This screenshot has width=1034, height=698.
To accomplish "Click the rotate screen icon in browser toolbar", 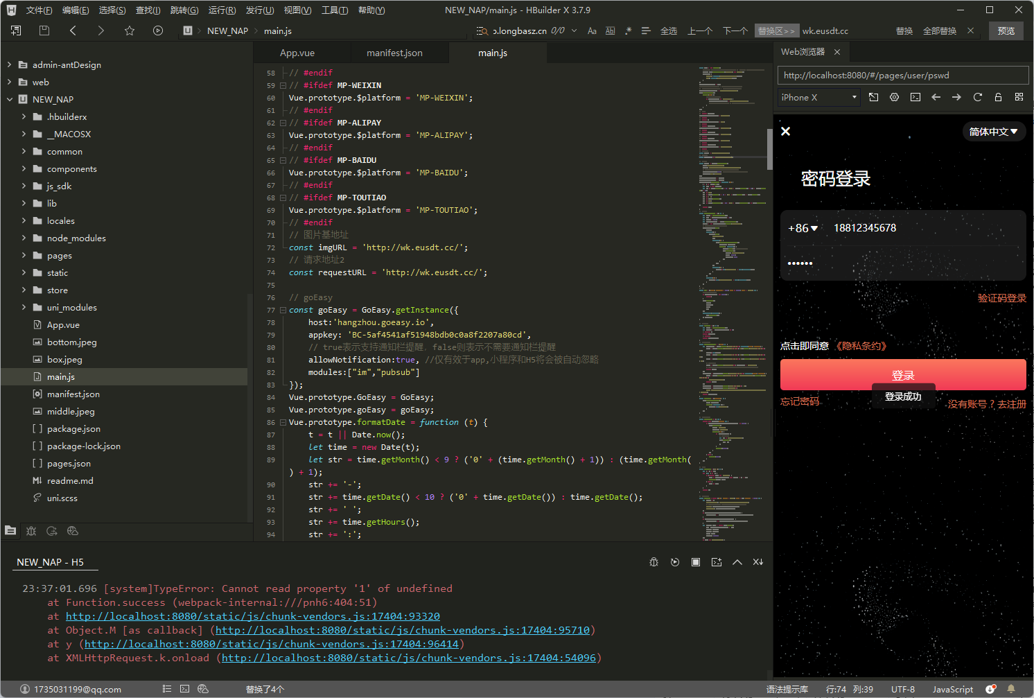I will click(873, 97).
